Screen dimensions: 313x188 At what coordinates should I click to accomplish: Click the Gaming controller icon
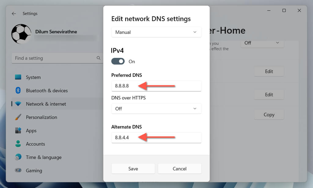[x=18, y=171]
